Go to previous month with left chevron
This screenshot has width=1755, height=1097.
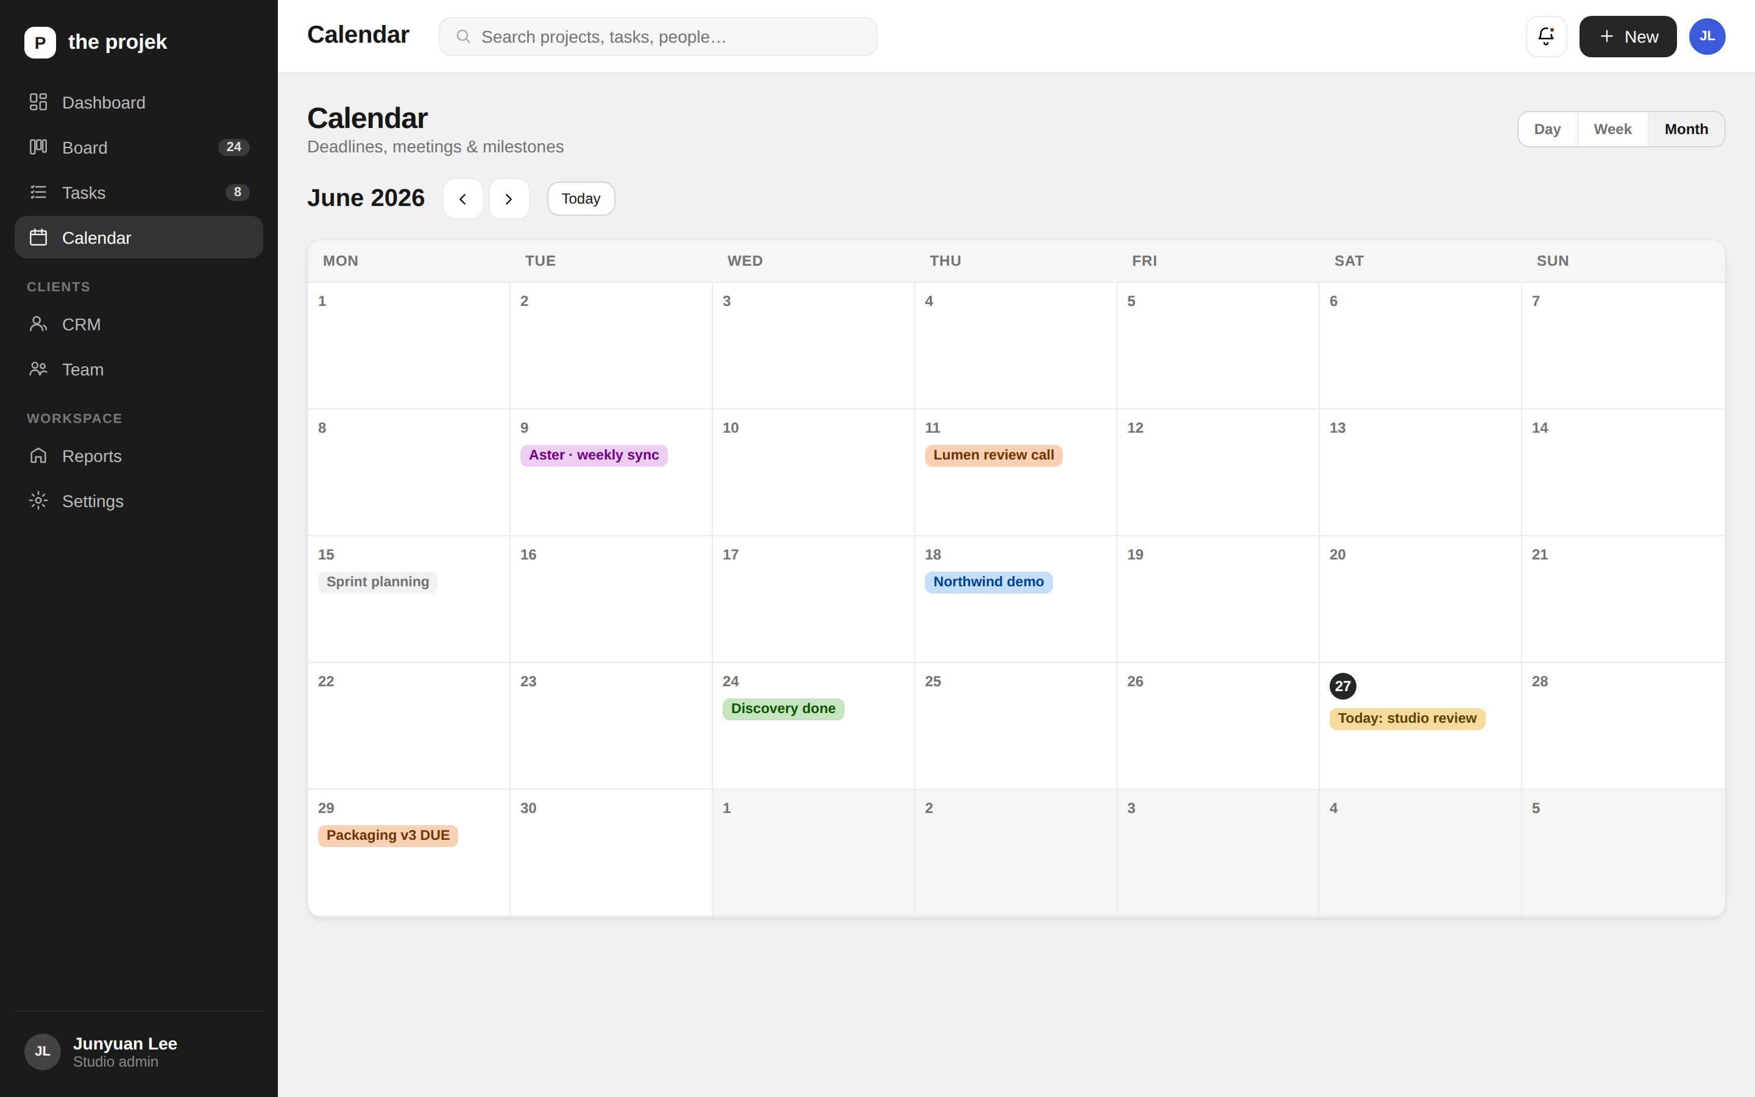click(x=463, y=199)
